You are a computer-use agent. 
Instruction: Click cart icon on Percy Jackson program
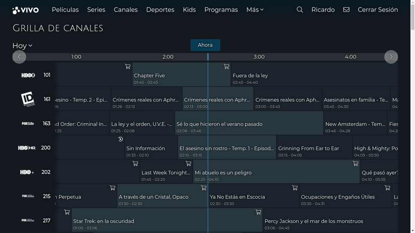tap(258, 212)
